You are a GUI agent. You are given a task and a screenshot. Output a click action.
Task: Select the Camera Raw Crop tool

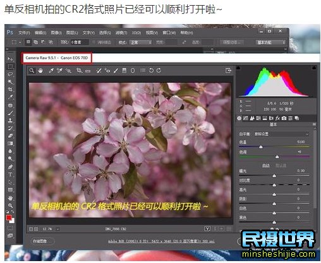(x=79, y=70)
